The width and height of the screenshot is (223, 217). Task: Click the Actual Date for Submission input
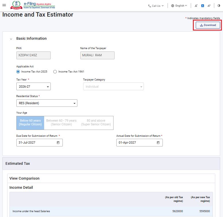(x=140, y=142)
